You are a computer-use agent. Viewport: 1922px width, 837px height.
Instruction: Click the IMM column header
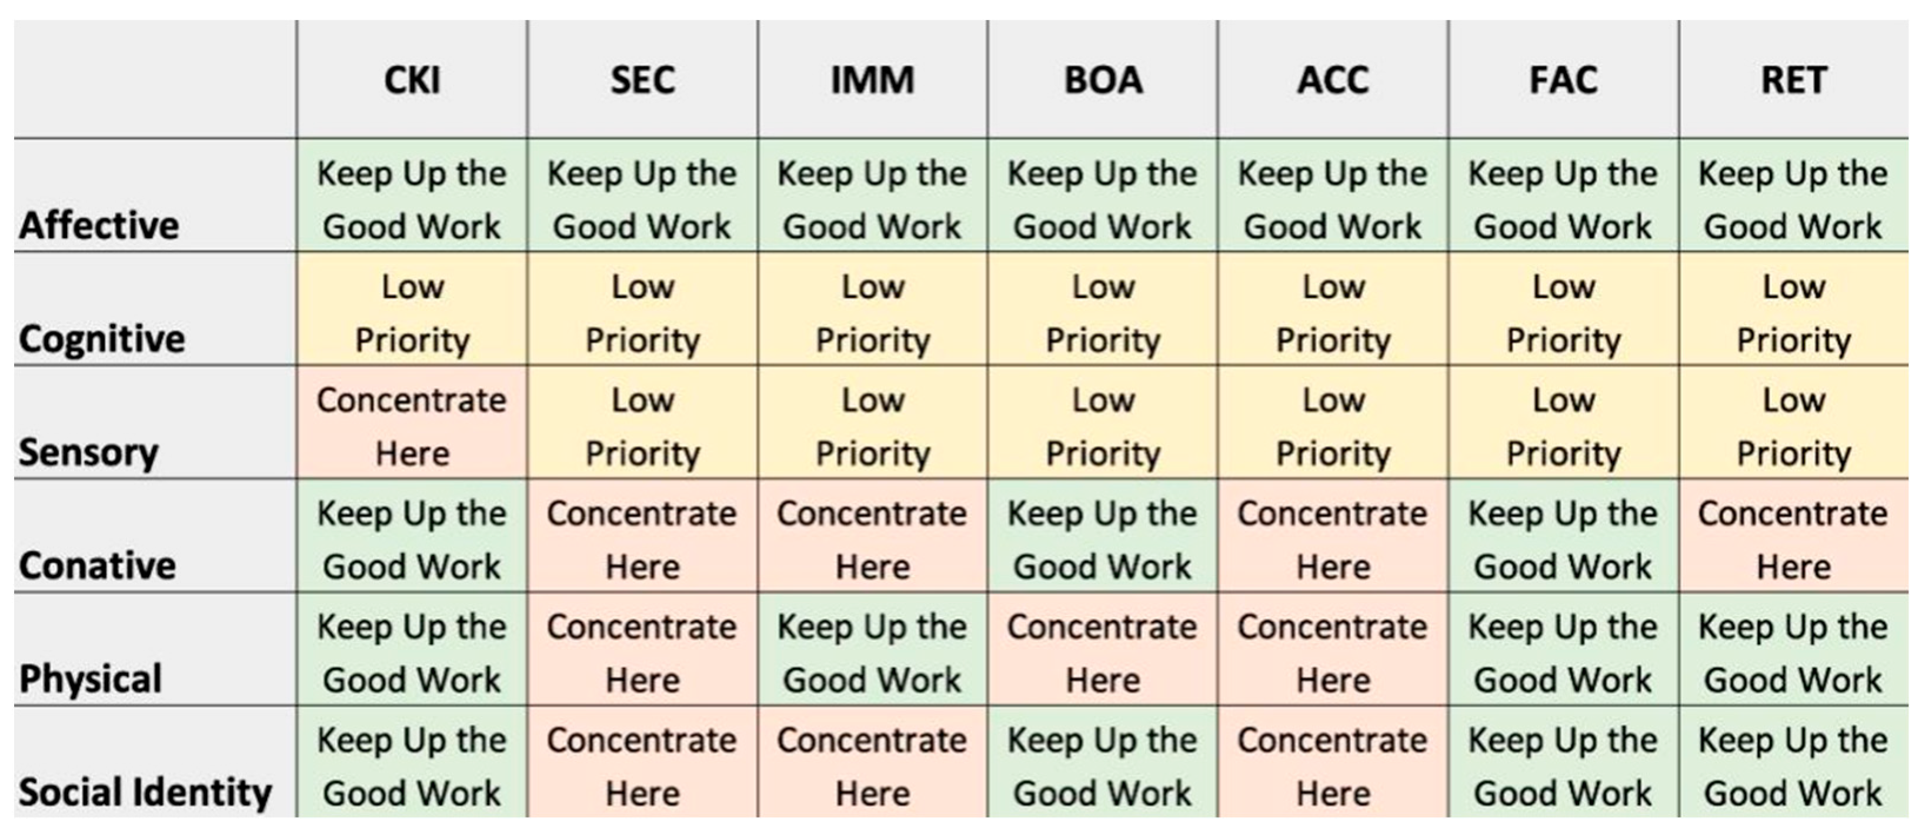(x=872, y=81)
